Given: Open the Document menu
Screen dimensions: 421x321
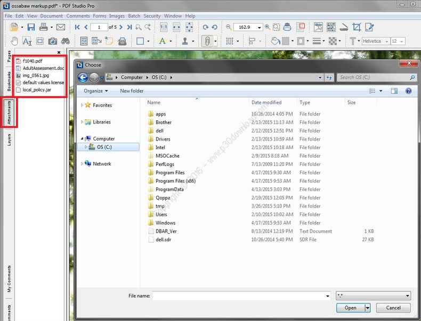Looking at the screenshot, I should (x=51, y=16).
